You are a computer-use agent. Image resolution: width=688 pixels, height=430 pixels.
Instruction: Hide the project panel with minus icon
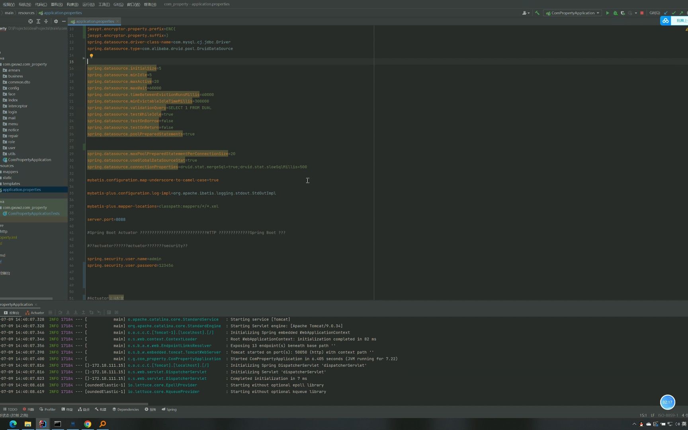pos(64,21)
